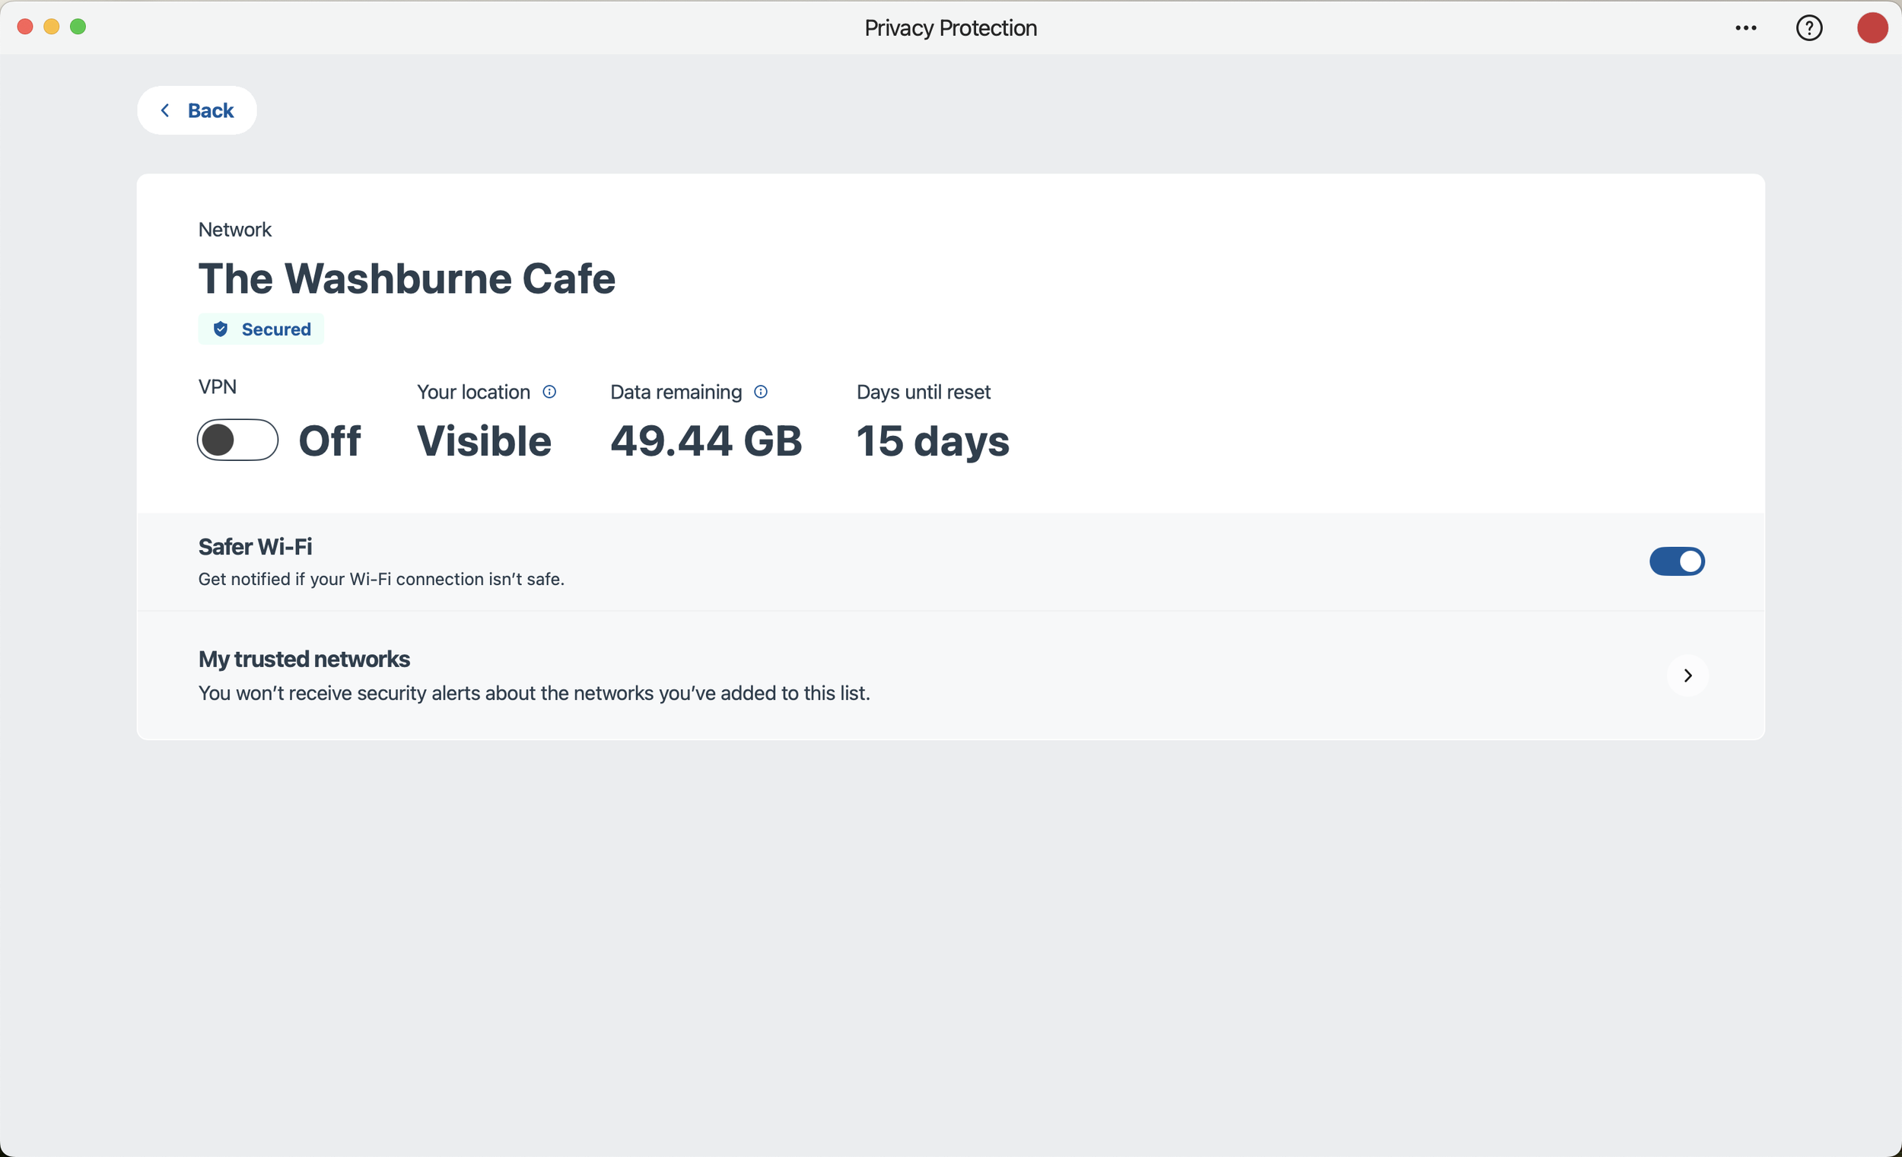
Task: Open the help question mark icon
Action: [1808, 28]
